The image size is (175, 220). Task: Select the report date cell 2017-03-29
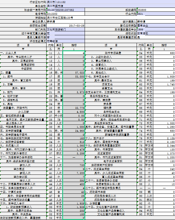(x=66, y=26)
